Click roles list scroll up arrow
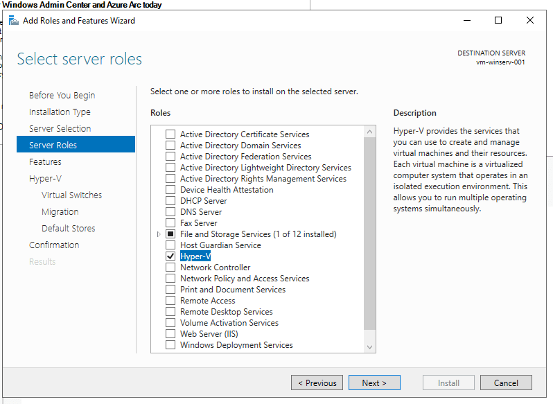Image resolution: width=553 pixels, height=404 pixels. pos(369,132)
